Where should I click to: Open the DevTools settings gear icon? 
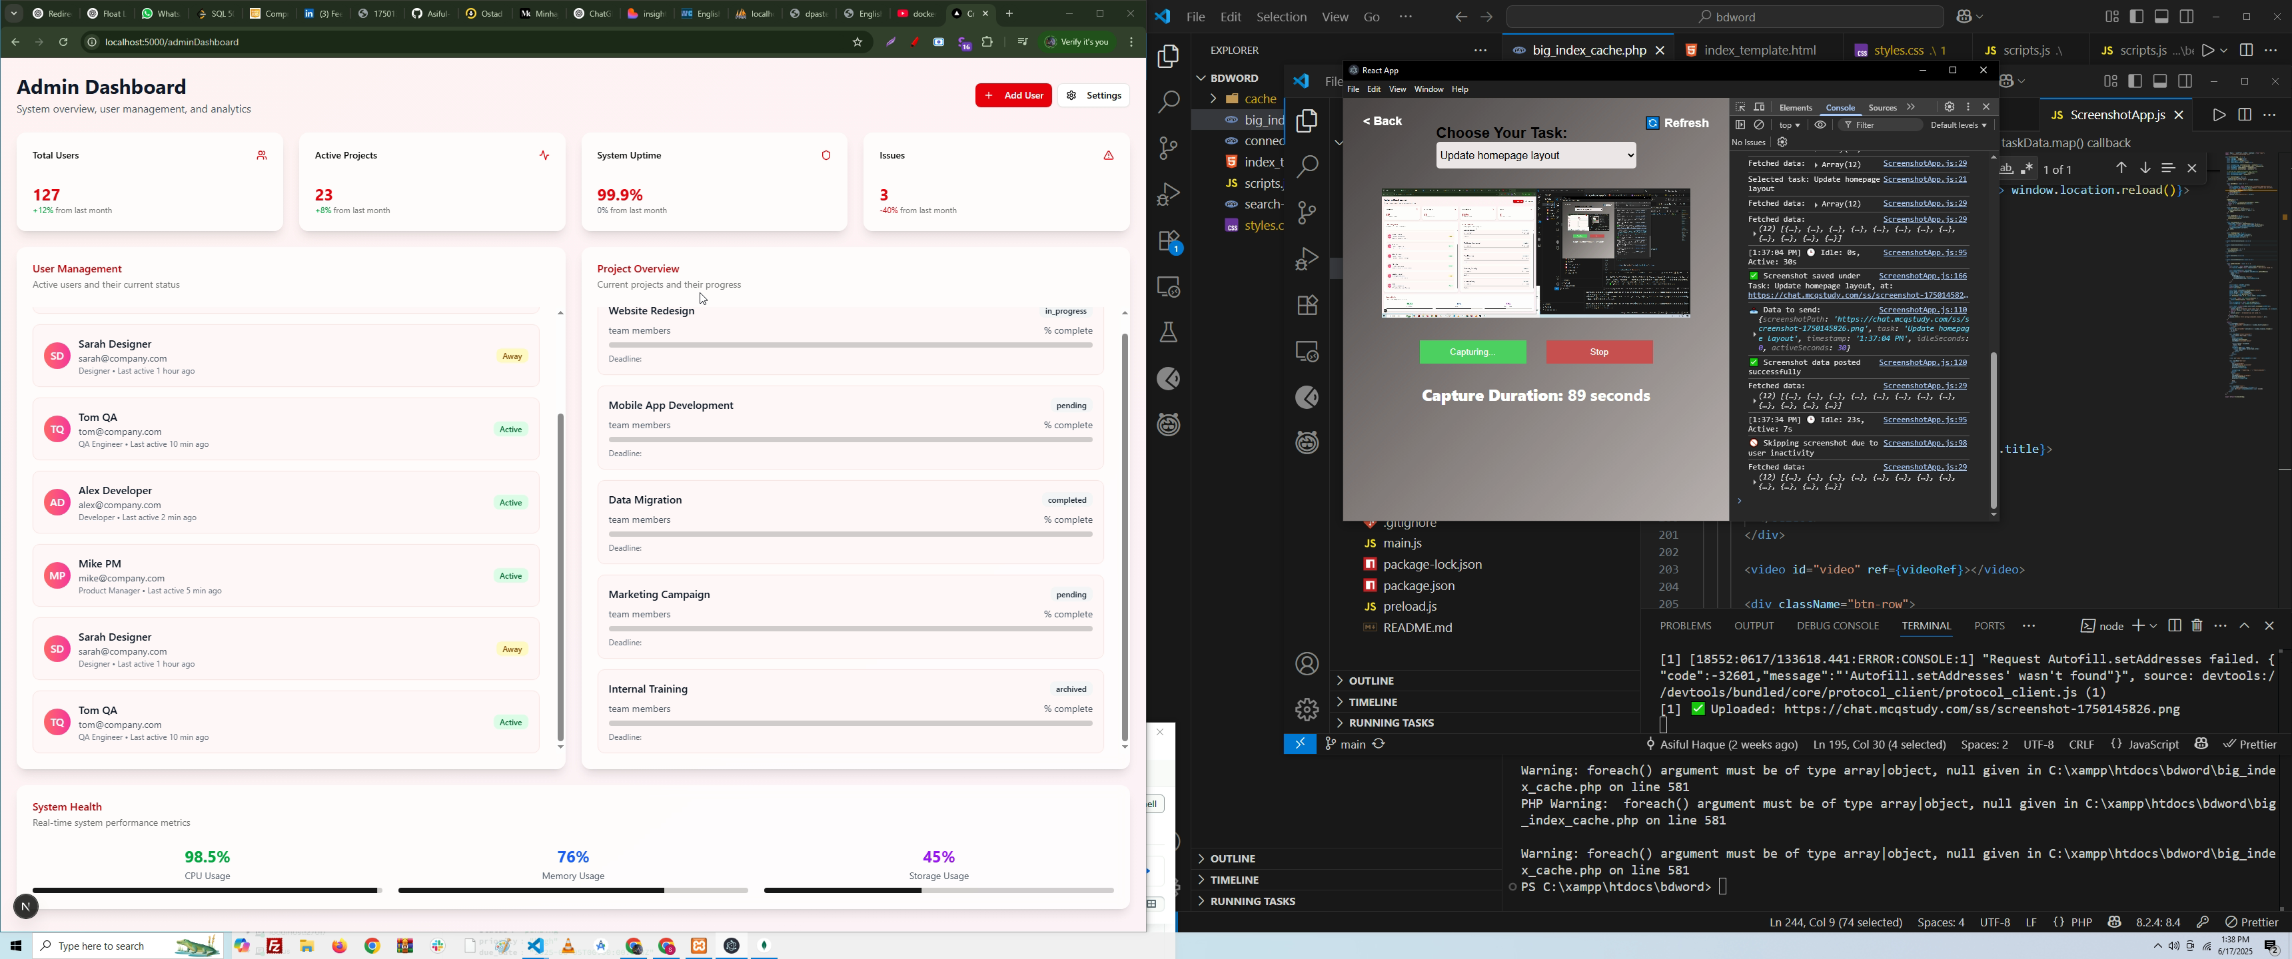pos(1949,107)
